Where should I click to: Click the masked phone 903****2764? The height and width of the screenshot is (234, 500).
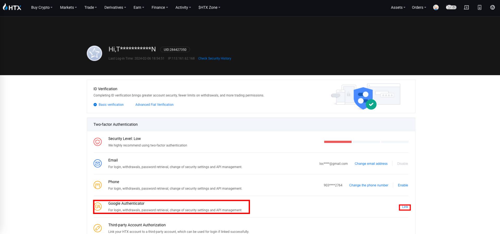point(333,185)
